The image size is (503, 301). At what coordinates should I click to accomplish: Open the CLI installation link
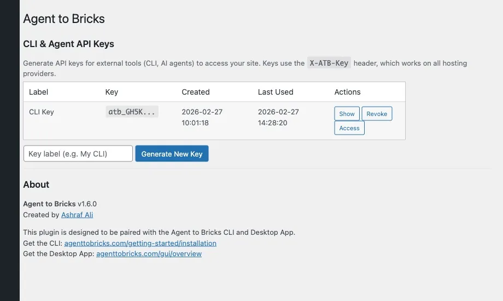coord(140,243)
